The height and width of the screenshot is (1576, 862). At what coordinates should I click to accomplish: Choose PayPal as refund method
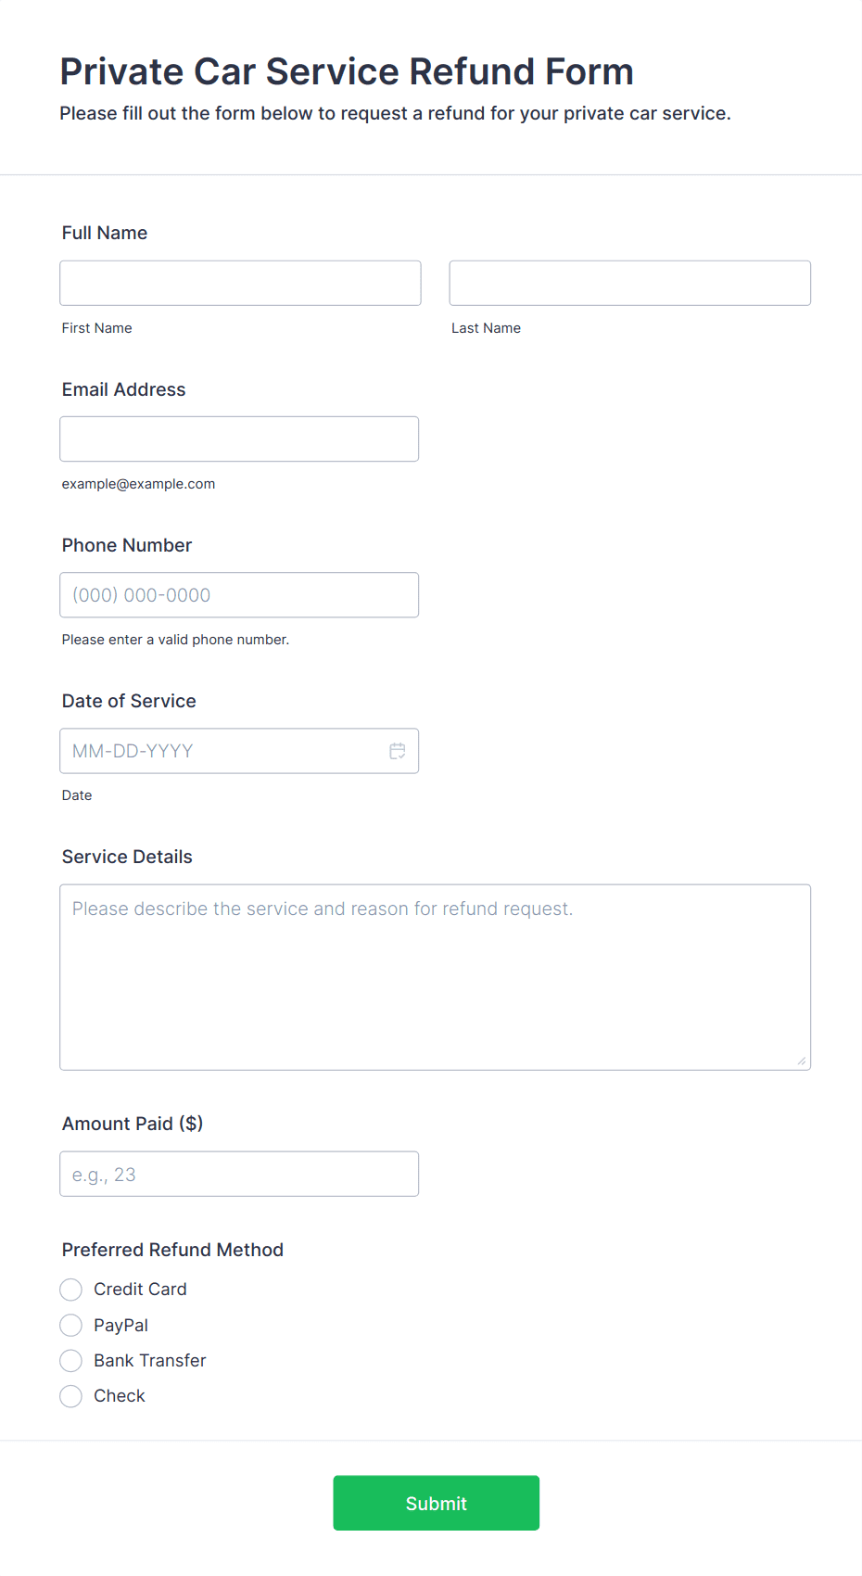(x=70, y=1325)
